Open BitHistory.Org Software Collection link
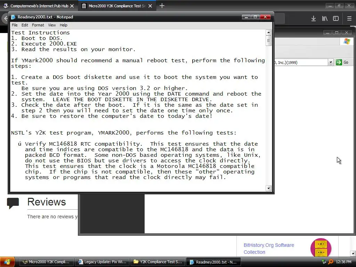 (269, 249)
